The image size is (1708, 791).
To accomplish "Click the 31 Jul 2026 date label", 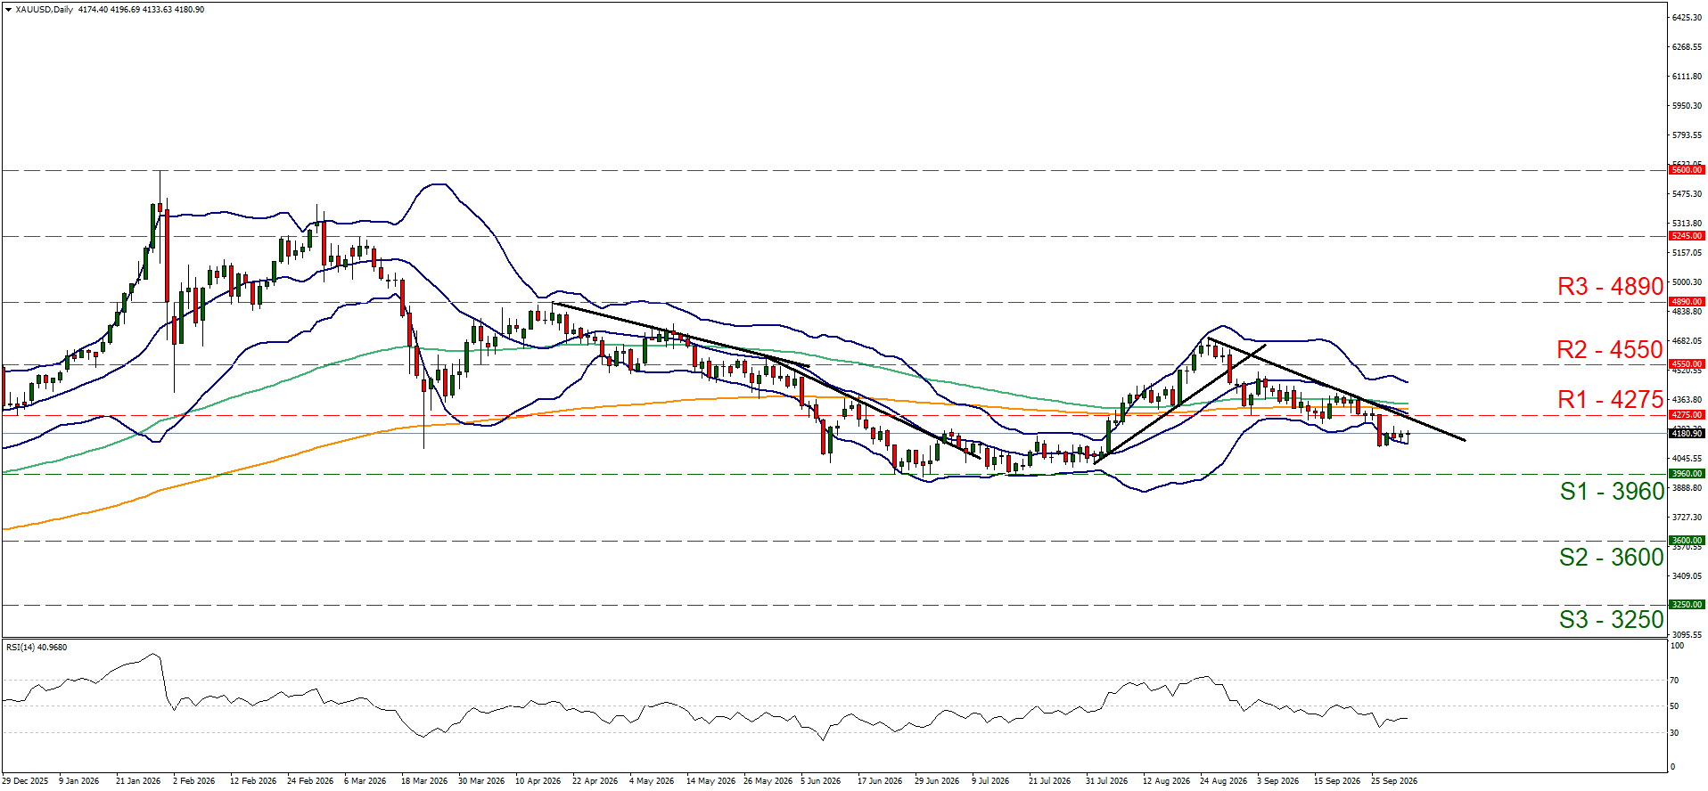I will click(1108, 781).
